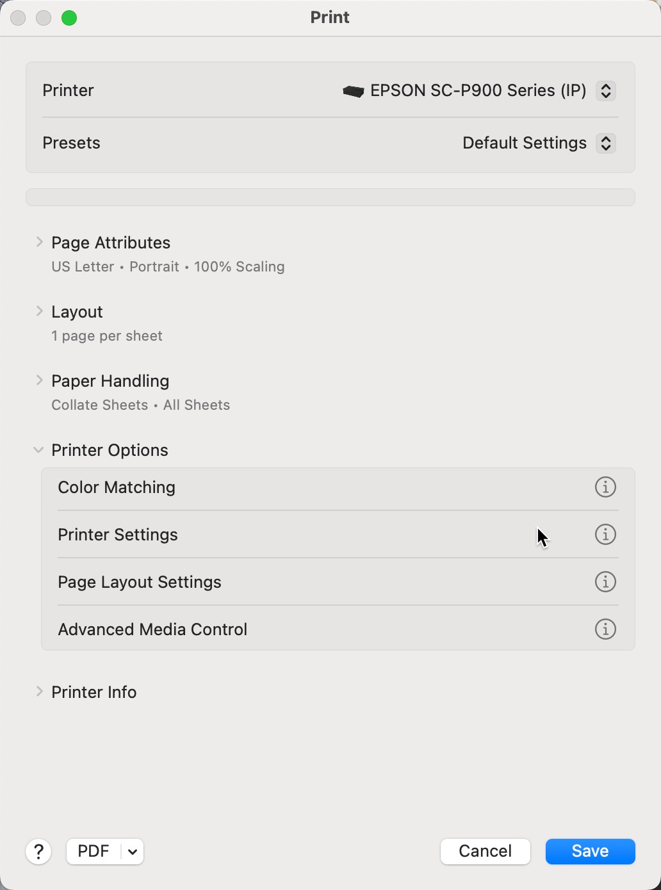Click the info icon for Color Matching
This screenshot has height=890, width=661.
pos(605,487)
